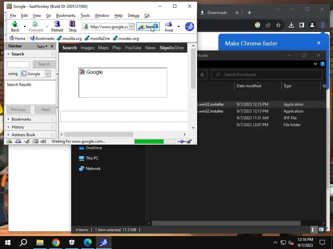Screen dimensions: 333x249
Task: Close the SeaMonkey Sidebar with the X
Action: coord(52,46)
